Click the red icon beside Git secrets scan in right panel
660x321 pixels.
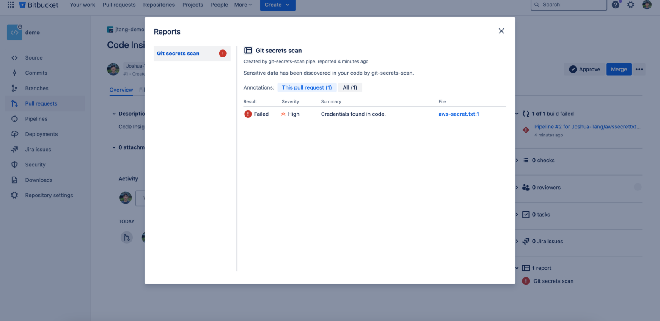pos(526,281)
